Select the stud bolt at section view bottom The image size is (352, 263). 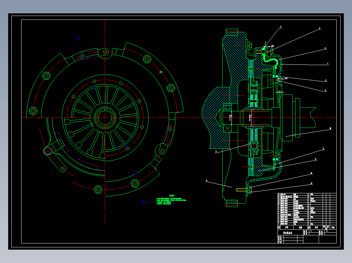point(244,190)
